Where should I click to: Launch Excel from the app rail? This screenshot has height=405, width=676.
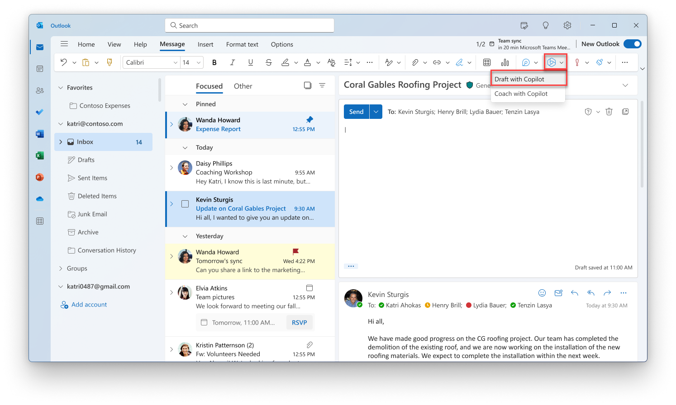tap(40, 155)
